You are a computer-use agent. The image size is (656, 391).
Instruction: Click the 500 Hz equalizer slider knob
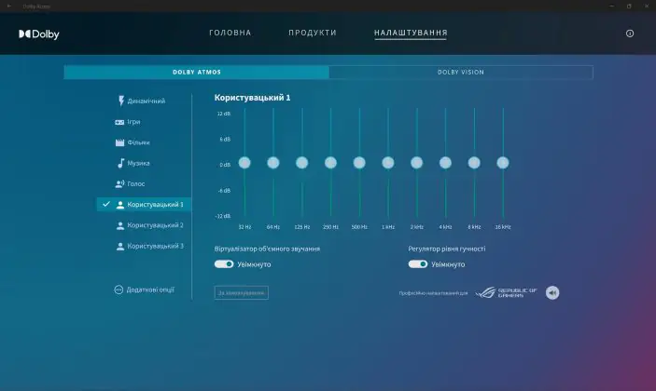point(359,163)
